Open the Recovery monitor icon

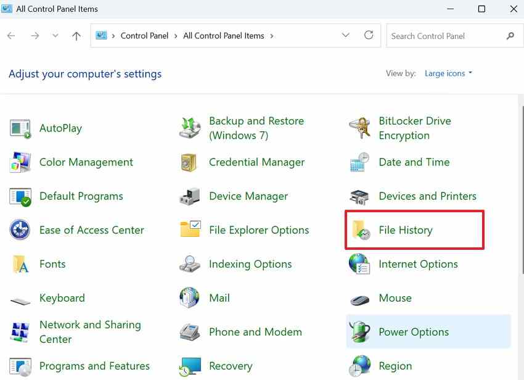190,366
